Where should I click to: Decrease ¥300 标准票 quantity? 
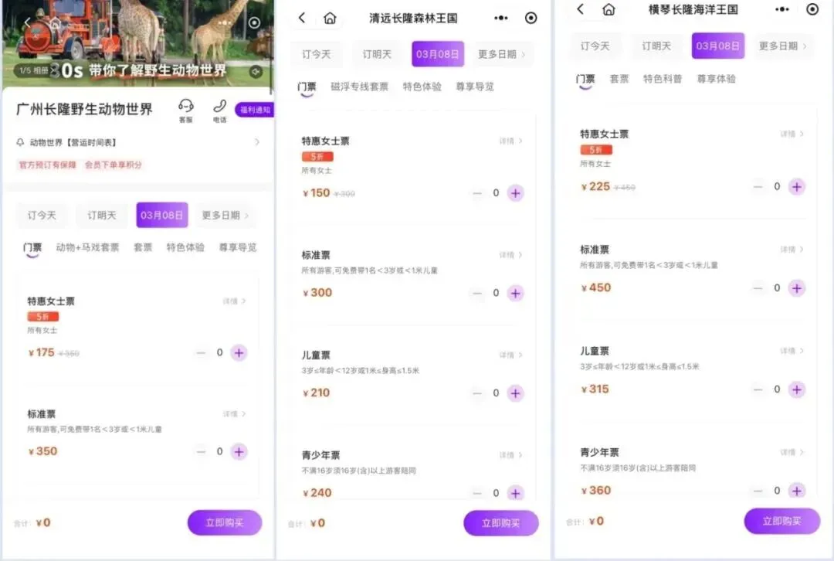click(x=477, y=293)
